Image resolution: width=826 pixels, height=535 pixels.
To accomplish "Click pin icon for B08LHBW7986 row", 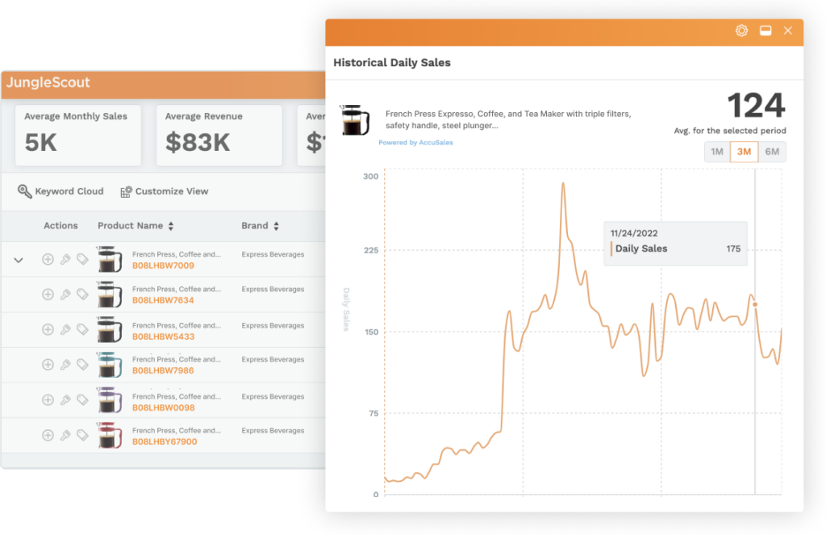I will coord(65,364).
